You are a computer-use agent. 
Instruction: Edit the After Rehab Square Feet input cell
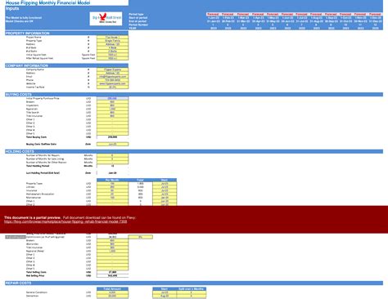click(x=112, y=58)
